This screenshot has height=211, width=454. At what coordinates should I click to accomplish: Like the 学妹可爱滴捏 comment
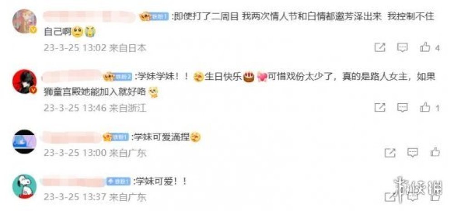(435, 153)
